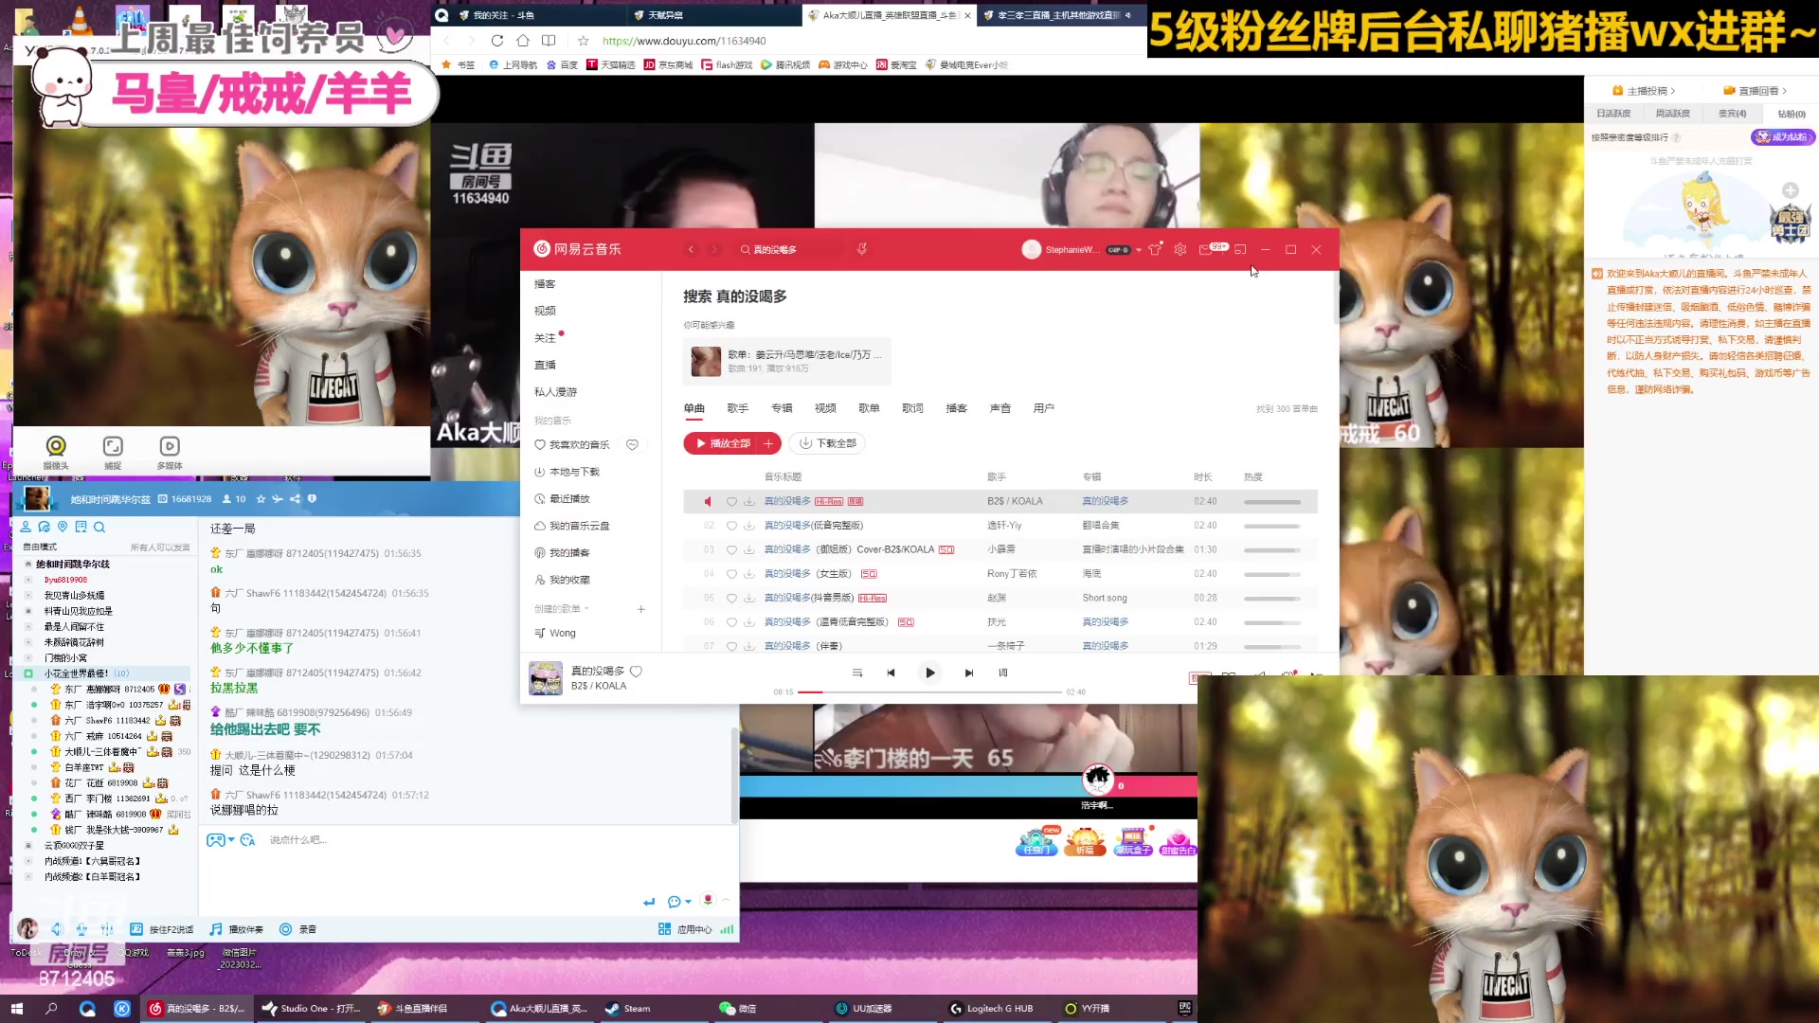Open the settings gear in NetEase Cloud Music
The image size is (1819, 1023).
pyautogui.click(x=1180, y=249)
